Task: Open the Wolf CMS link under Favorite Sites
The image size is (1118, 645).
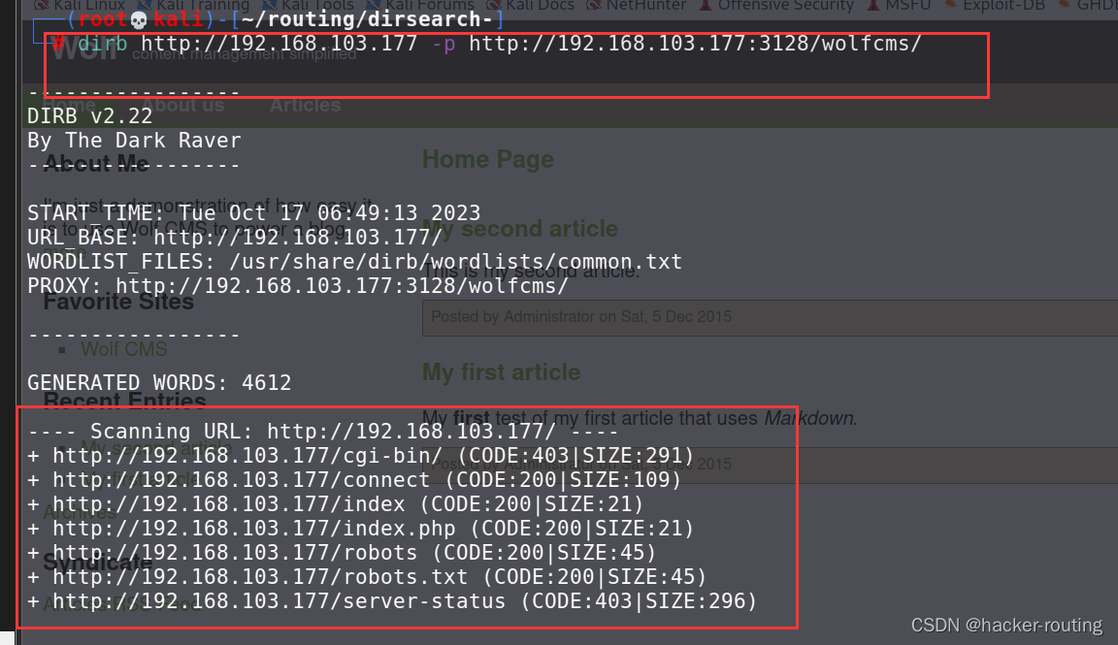Action: coord(123,347)
